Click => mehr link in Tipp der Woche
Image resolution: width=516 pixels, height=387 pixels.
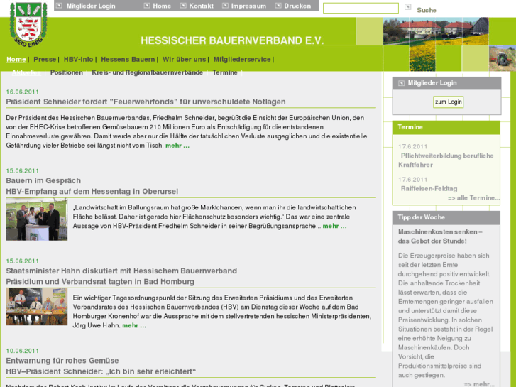point(479,384)
